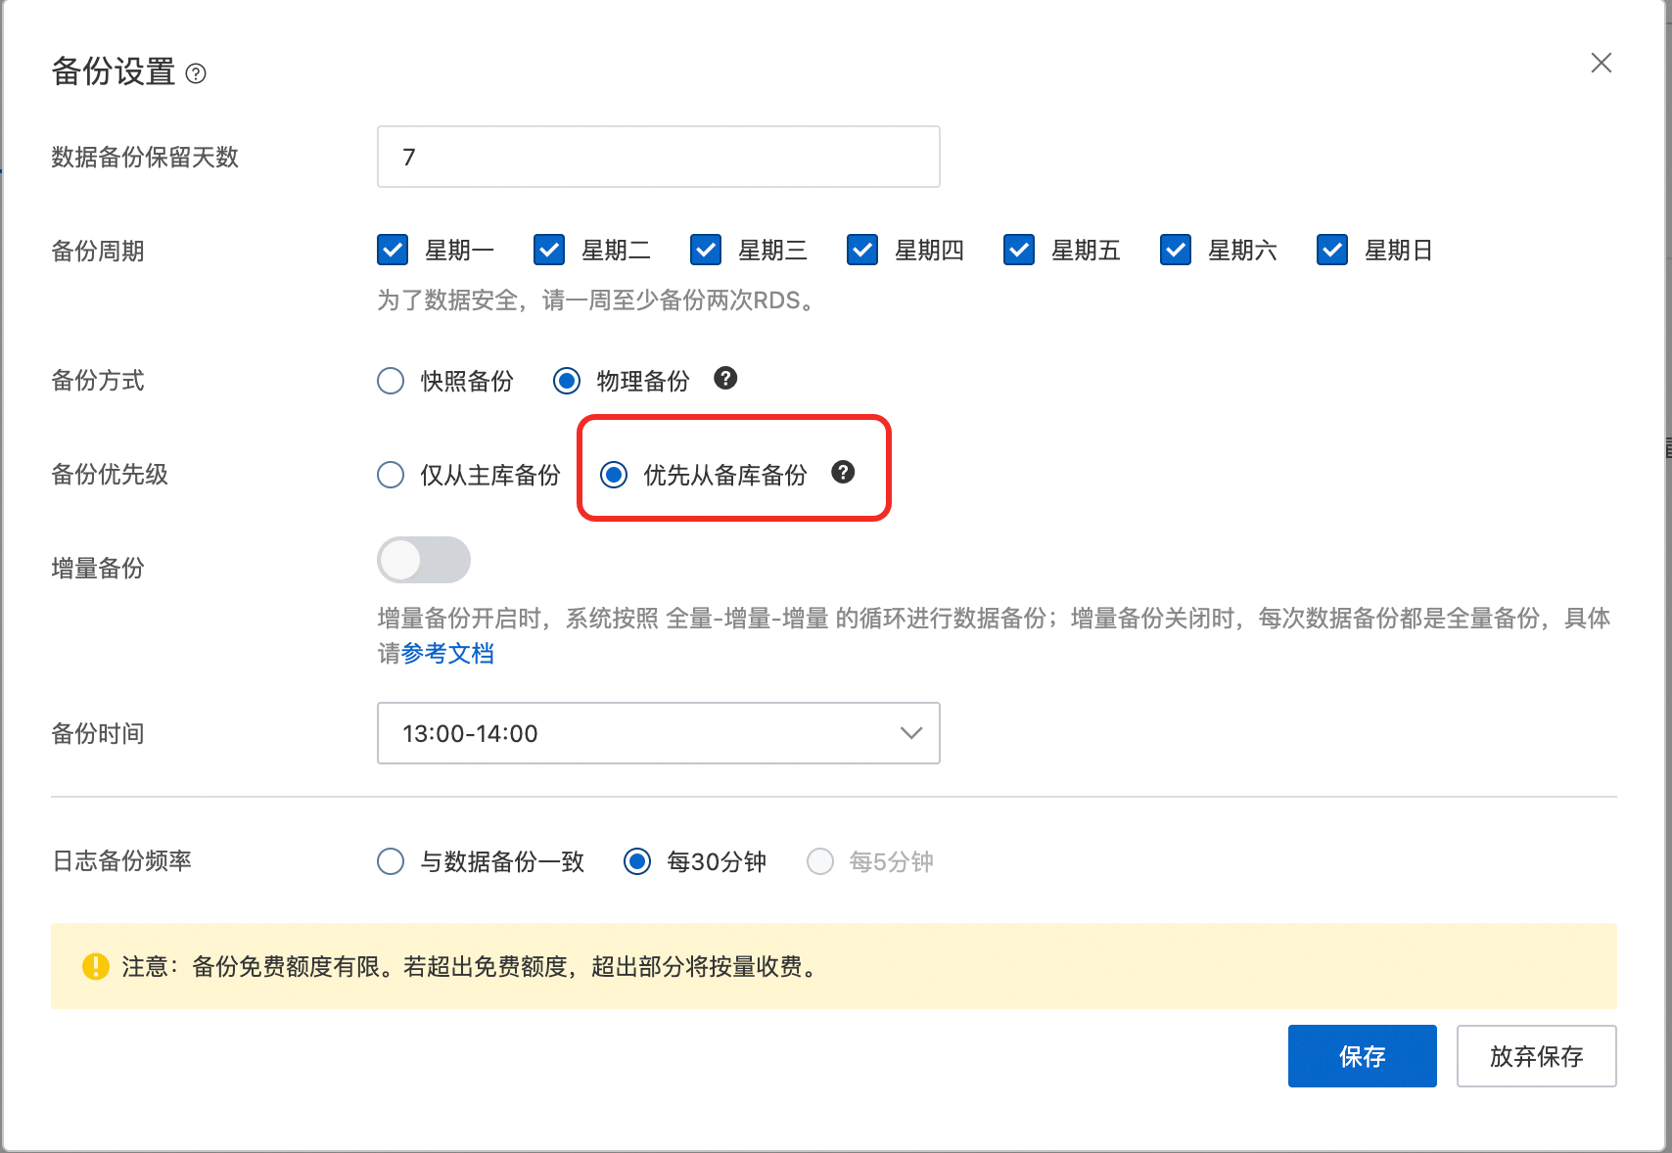Toggle the 星期日 checkbox
Screen dimensions: 1672x1153
(x=1332, y=251)
